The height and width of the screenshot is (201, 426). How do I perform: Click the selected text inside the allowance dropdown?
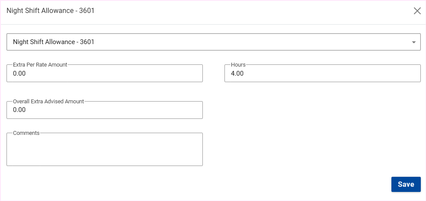coord(54,42)
